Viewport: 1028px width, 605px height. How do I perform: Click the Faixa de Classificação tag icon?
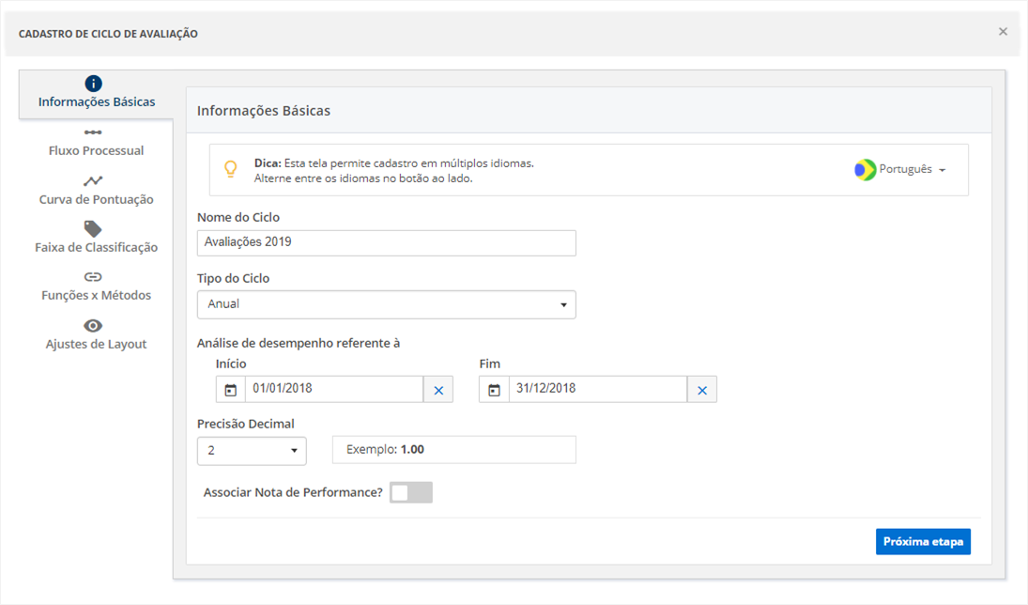(93, 229)
